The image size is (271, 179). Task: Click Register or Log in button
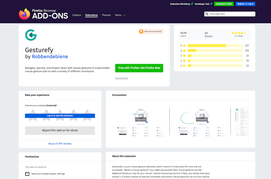(245, 4)
